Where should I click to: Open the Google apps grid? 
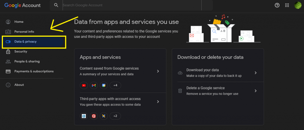(287, 5)
